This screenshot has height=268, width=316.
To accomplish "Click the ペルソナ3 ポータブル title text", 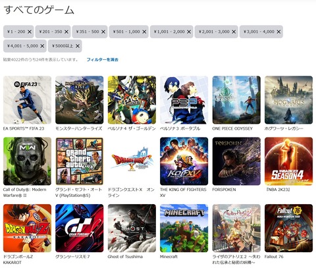I will (x=180, y=128).
